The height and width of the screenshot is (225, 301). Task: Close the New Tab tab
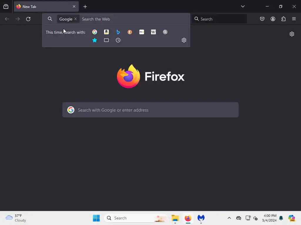(x=74, y=6)
